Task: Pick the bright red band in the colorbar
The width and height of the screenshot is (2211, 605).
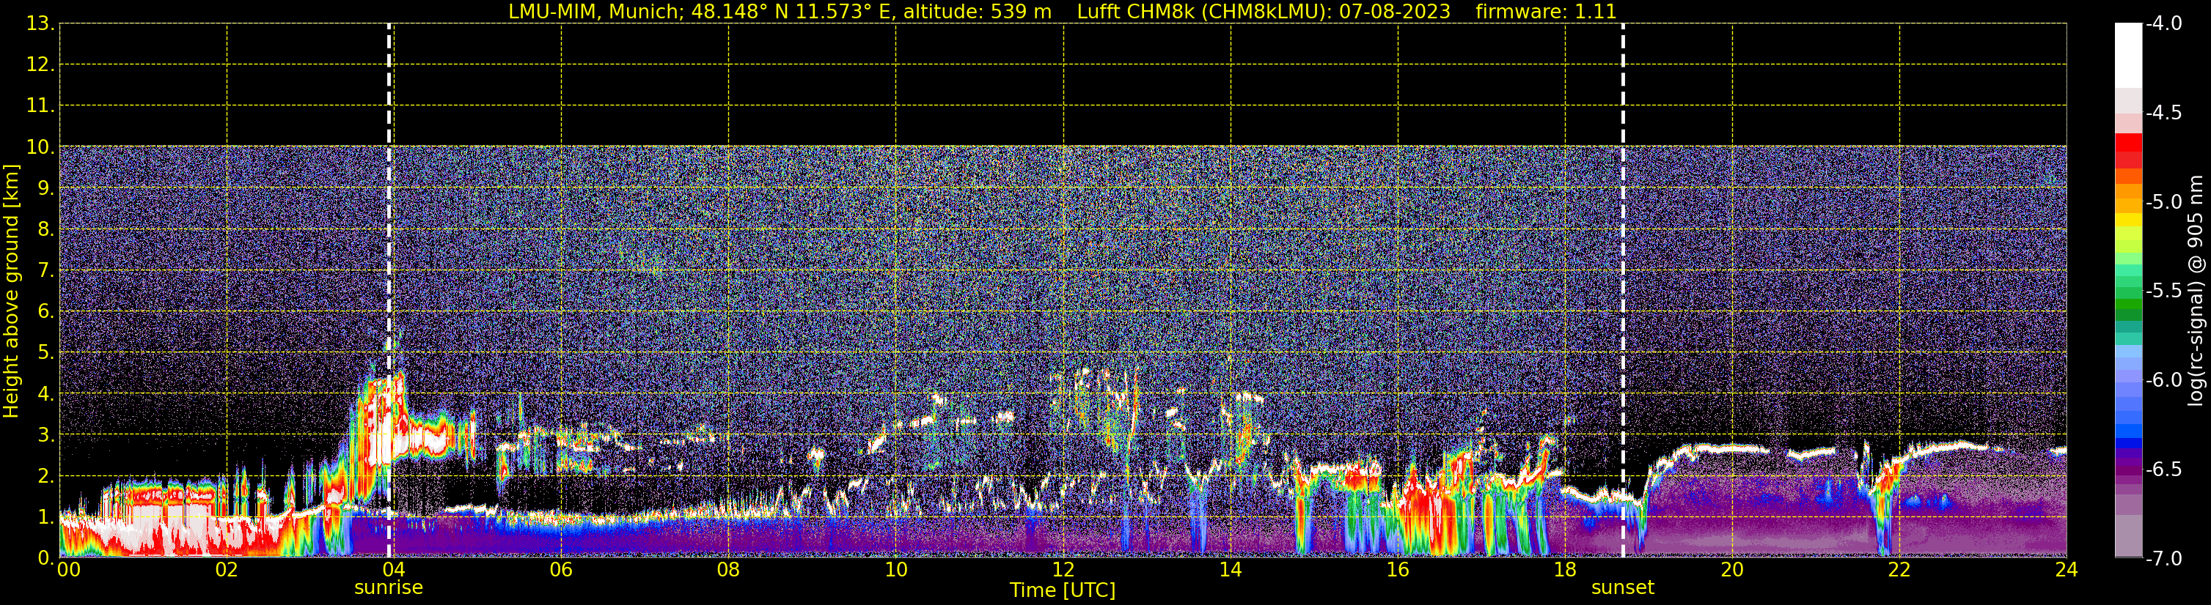Action: (x=2129, y=142)
